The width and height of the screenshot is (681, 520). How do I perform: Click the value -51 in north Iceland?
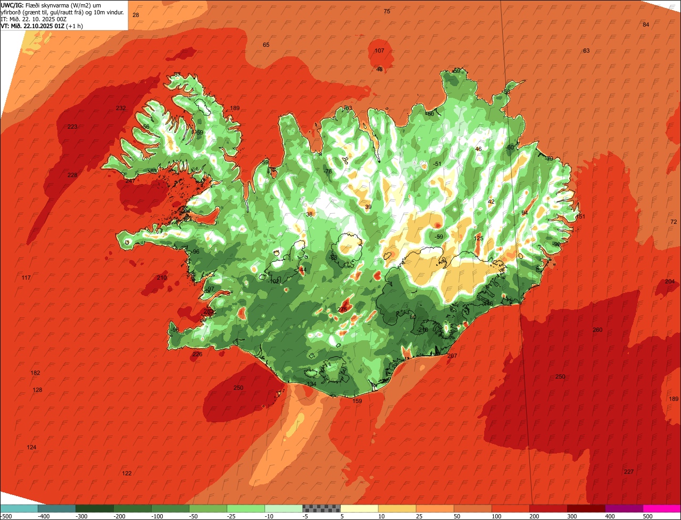pyautogui.click(x=437, y=164)
